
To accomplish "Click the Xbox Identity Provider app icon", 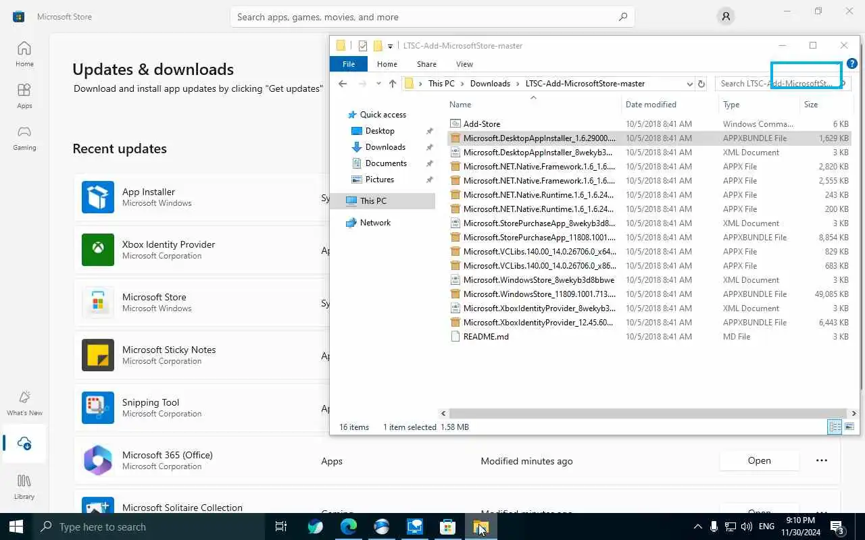I will [x=98, y=250].
